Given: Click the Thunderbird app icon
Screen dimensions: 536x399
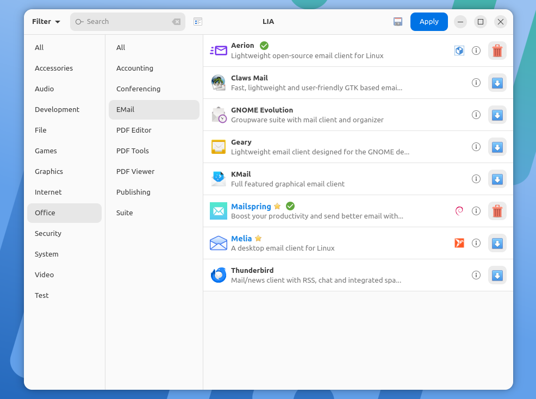Looking at the screenshot, I should coord(219,275).
